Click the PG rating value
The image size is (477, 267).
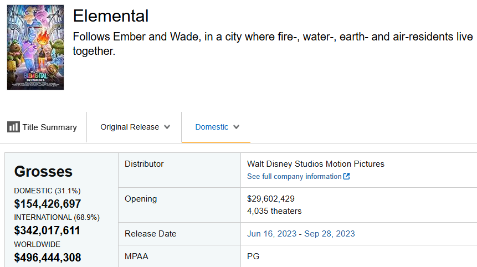[253, 256]
